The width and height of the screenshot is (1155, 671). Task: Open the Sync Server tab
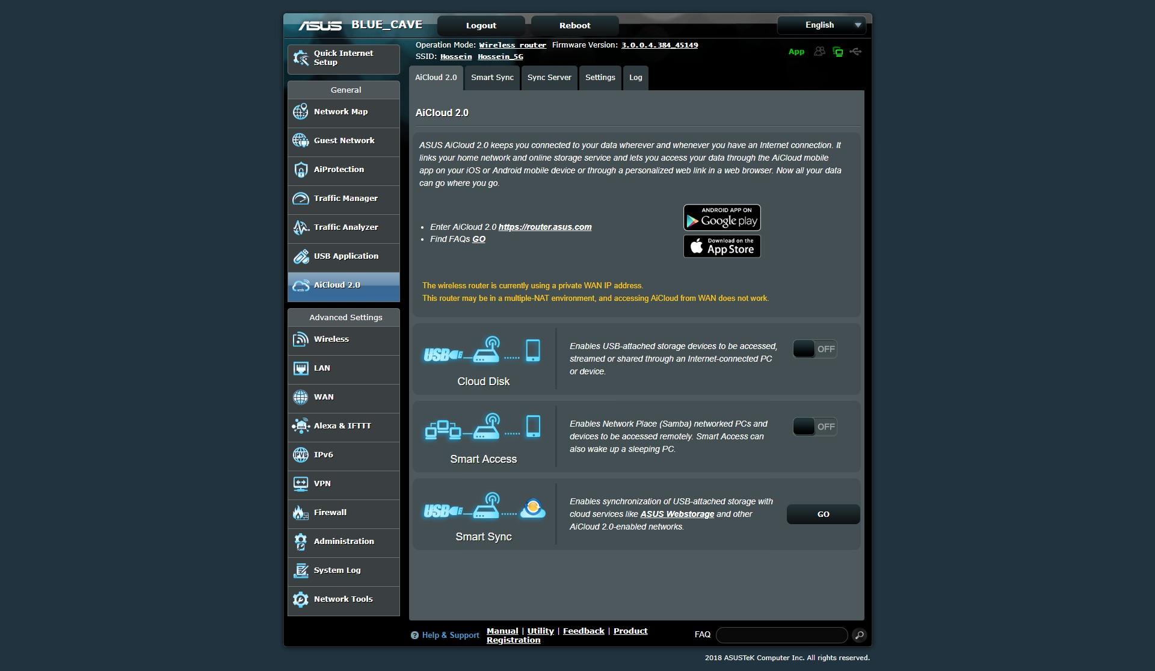549,78
